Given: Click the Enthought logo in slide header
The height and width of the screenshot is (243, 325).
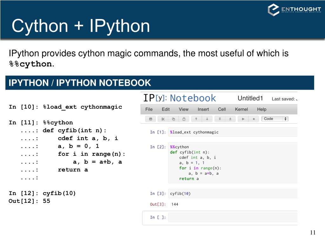Looking at the screenshot, I should point(294,10).
